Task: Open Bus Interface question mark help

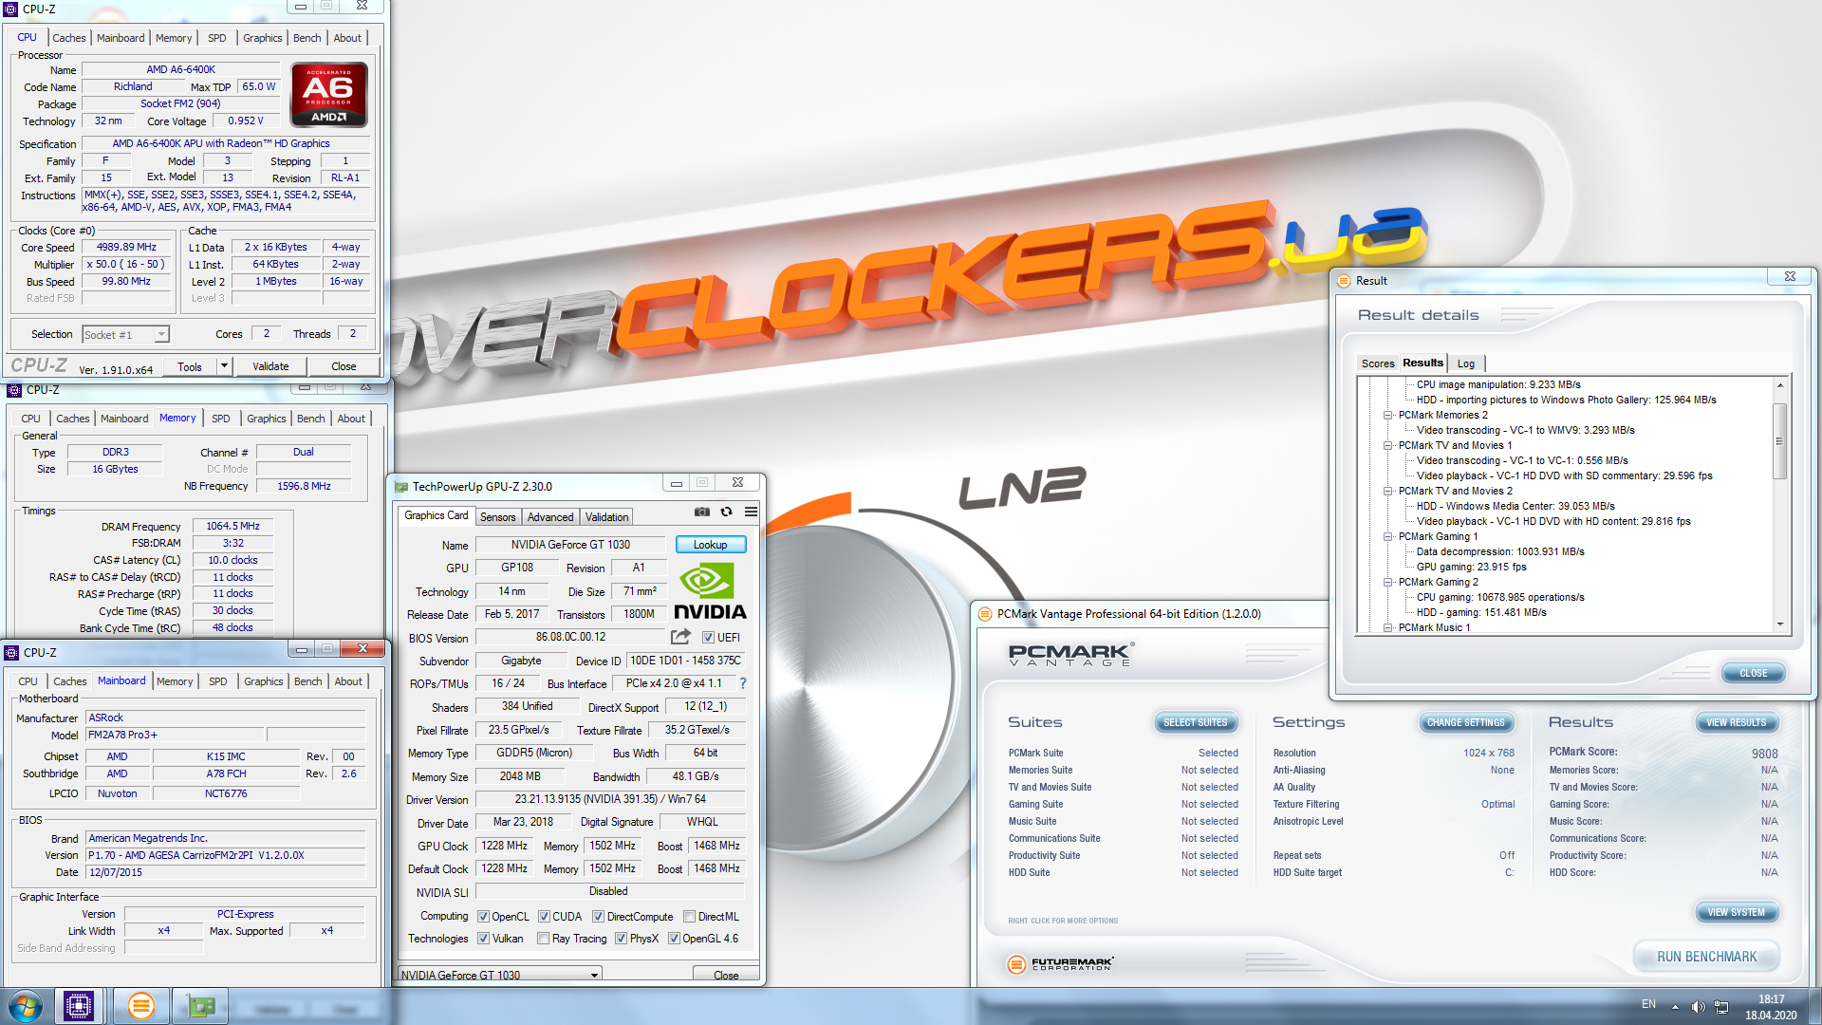Action: point(743,683)
